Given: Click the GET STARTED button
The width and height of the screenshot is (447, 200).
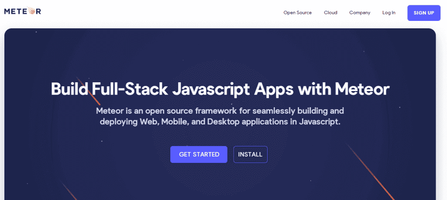Looking at the screenshot, I should [199, 155].
